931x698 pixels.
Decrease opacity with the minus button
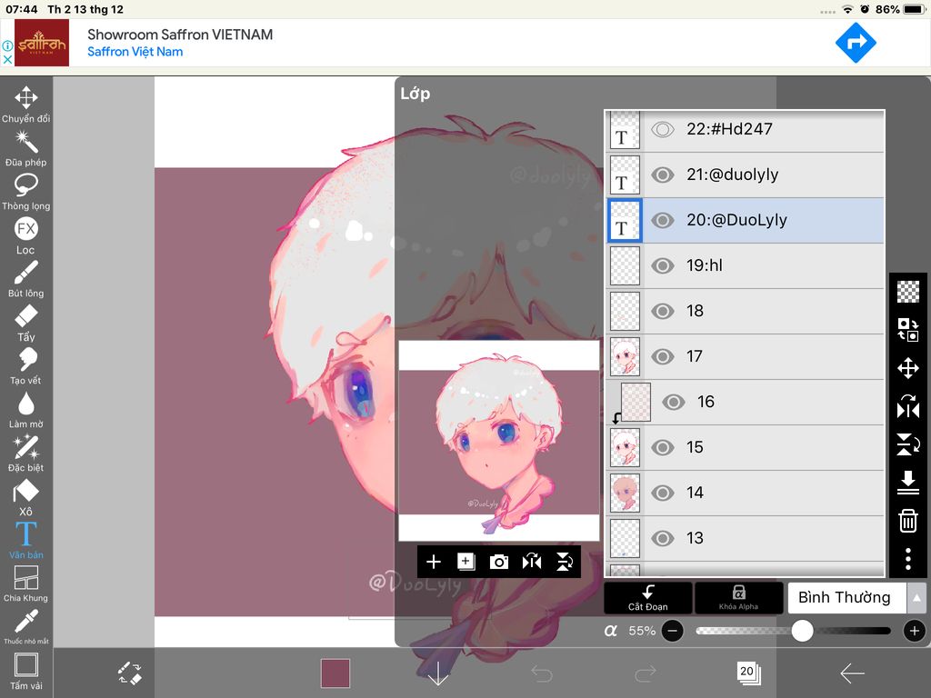point(672,631)
